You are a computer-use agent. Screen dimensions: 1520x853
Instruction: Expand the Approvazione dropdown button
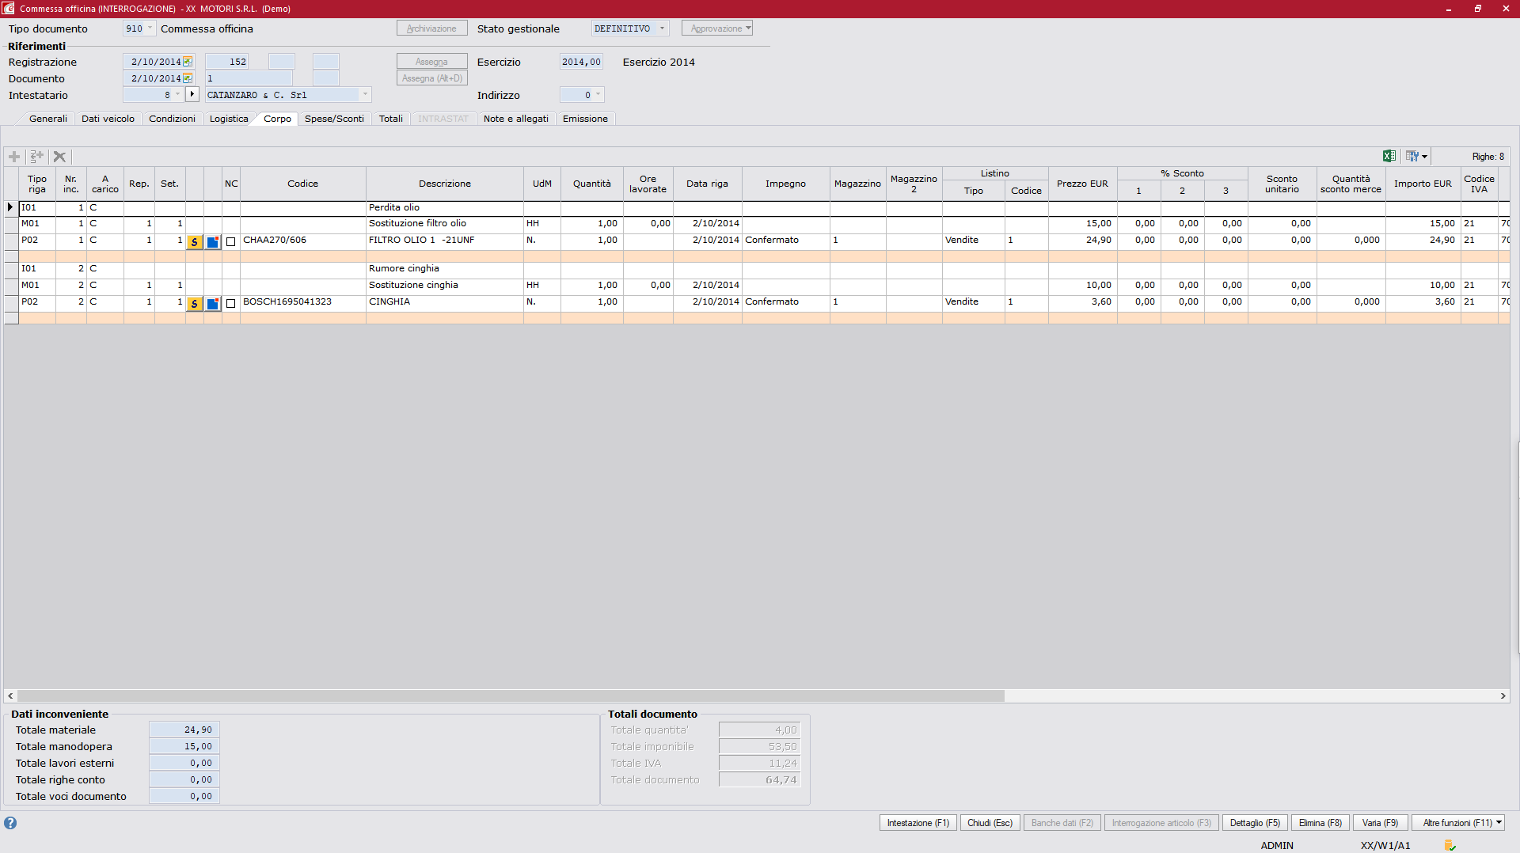click(x=748, y=28)
